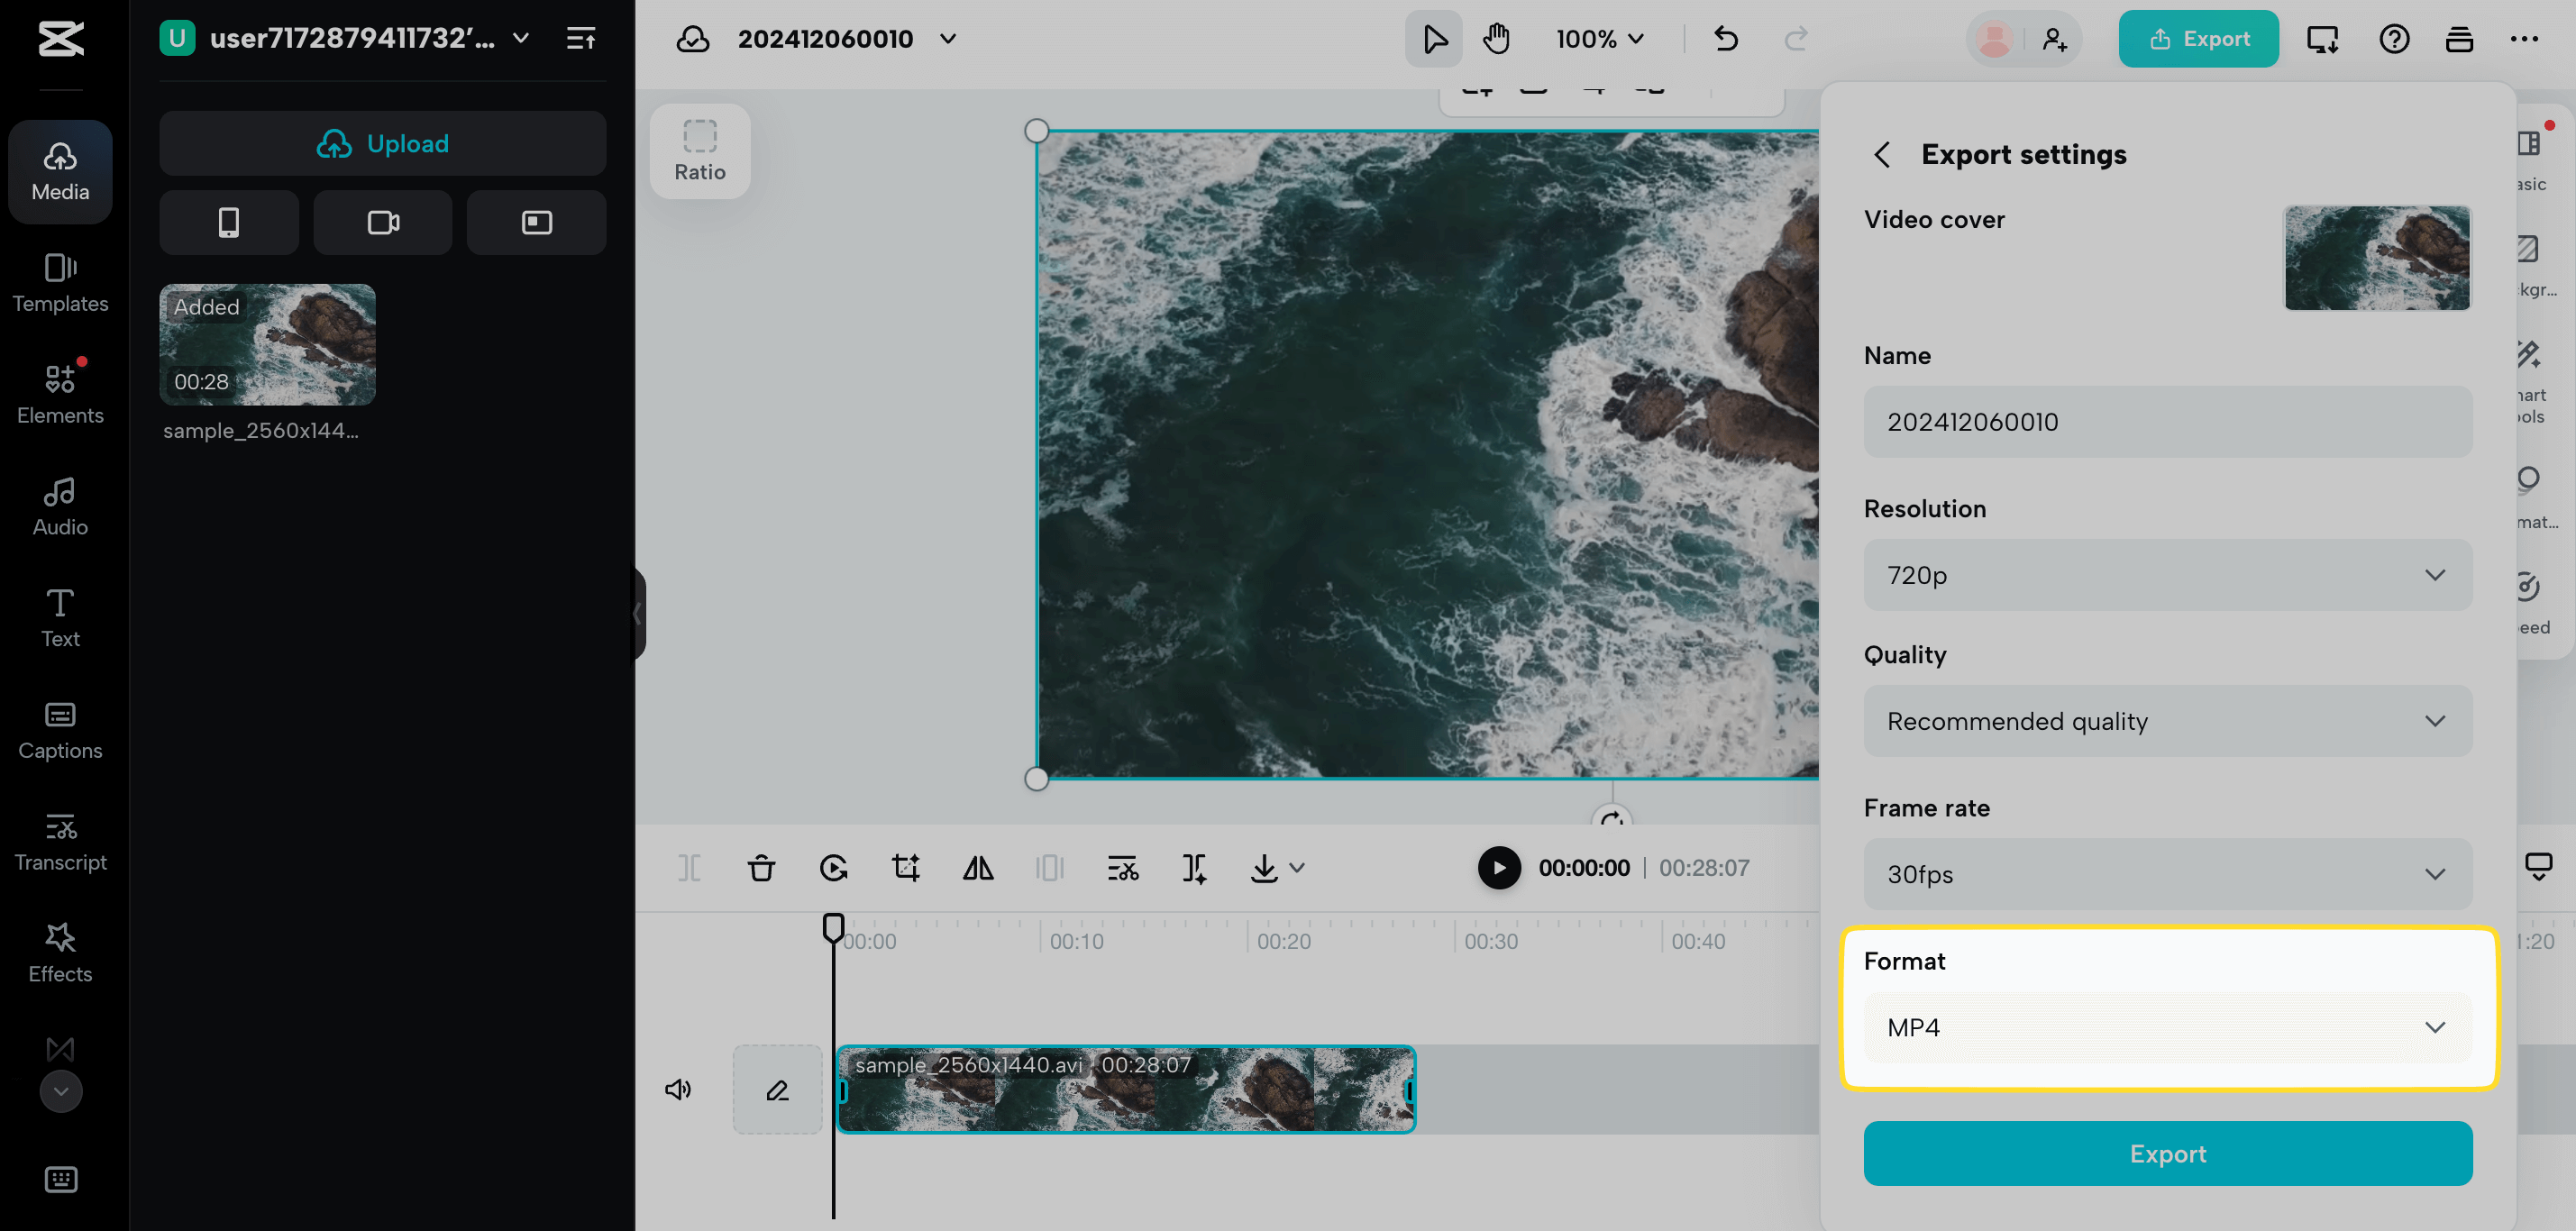Open the Audio panel
Screen dimensions: 2576x1231
point(60,507)
